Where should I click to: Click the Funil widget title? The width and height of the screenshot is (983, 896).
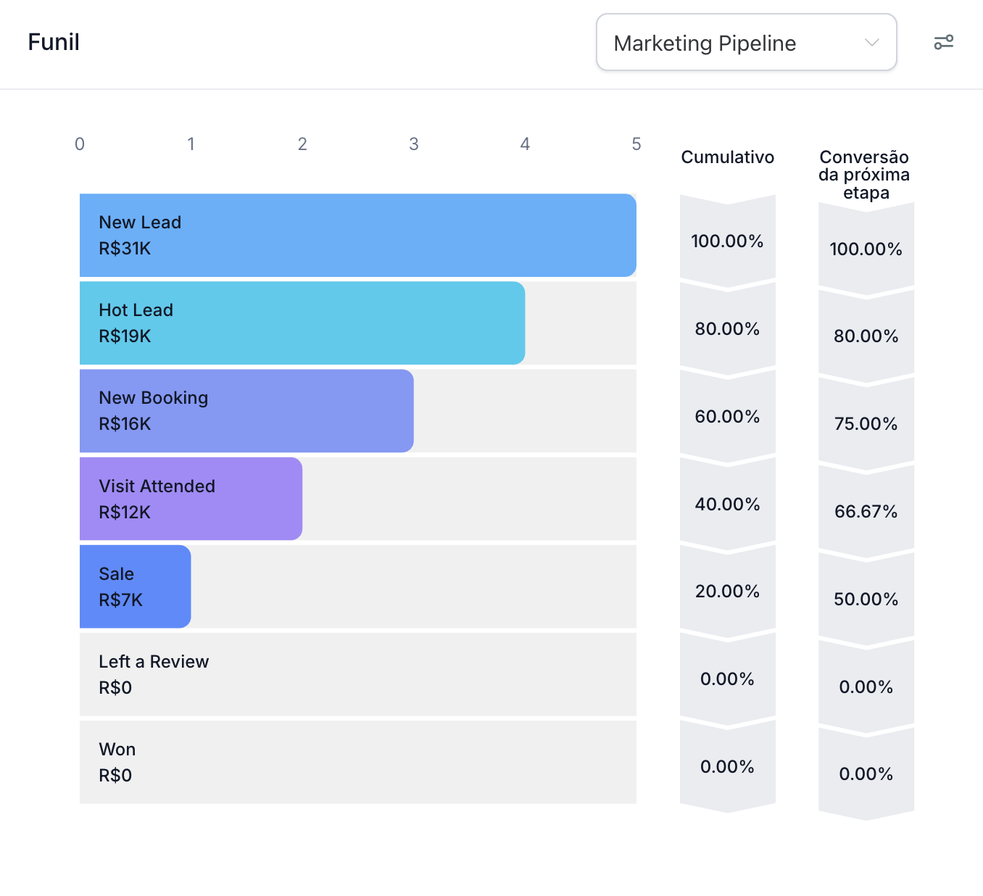(x=54, y=43)
